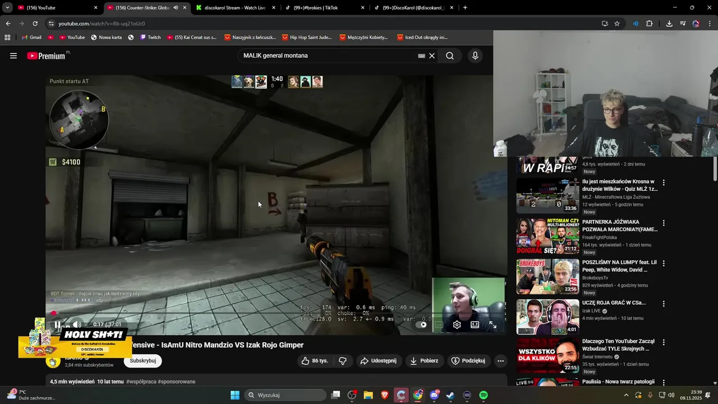Screen dimensions: 718x404
Task: Open the browser extensions puzzle icon
Action: click(x=650, y=24)
